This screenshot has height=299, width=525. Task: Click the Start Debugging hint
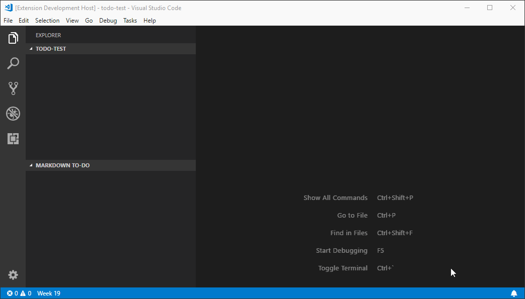tap(341, 250)
